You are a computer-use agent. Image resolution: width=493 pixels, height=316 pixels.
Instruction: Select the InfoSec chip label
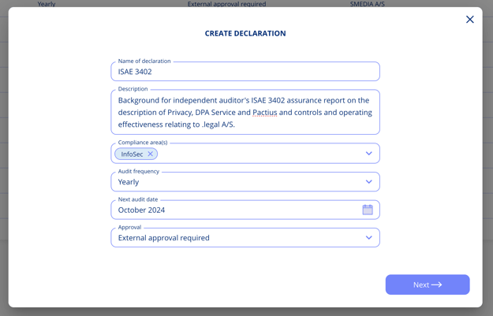pos(132,154)
